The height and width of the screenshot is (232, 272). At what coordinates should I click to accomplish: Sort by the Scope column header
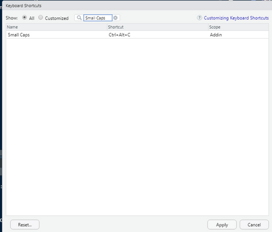point(238,27)
